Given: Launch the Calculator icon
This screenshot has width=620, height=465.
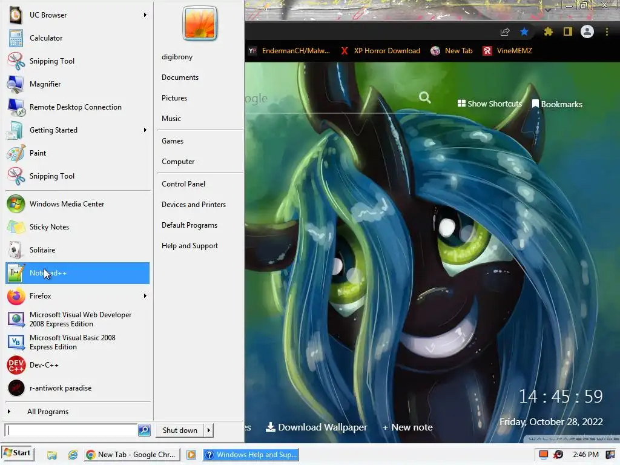Looking at the screenshot, I should (16, 38).
